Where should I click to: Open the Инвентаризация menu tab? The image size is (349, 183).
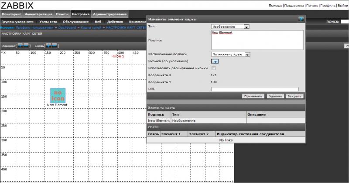coord(38,14)
